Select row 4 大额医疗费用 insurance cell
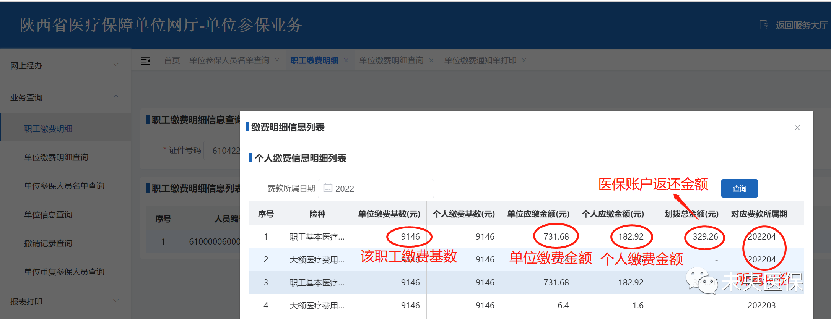The width and height of the screenshot is (831, 319). (317, 306)
